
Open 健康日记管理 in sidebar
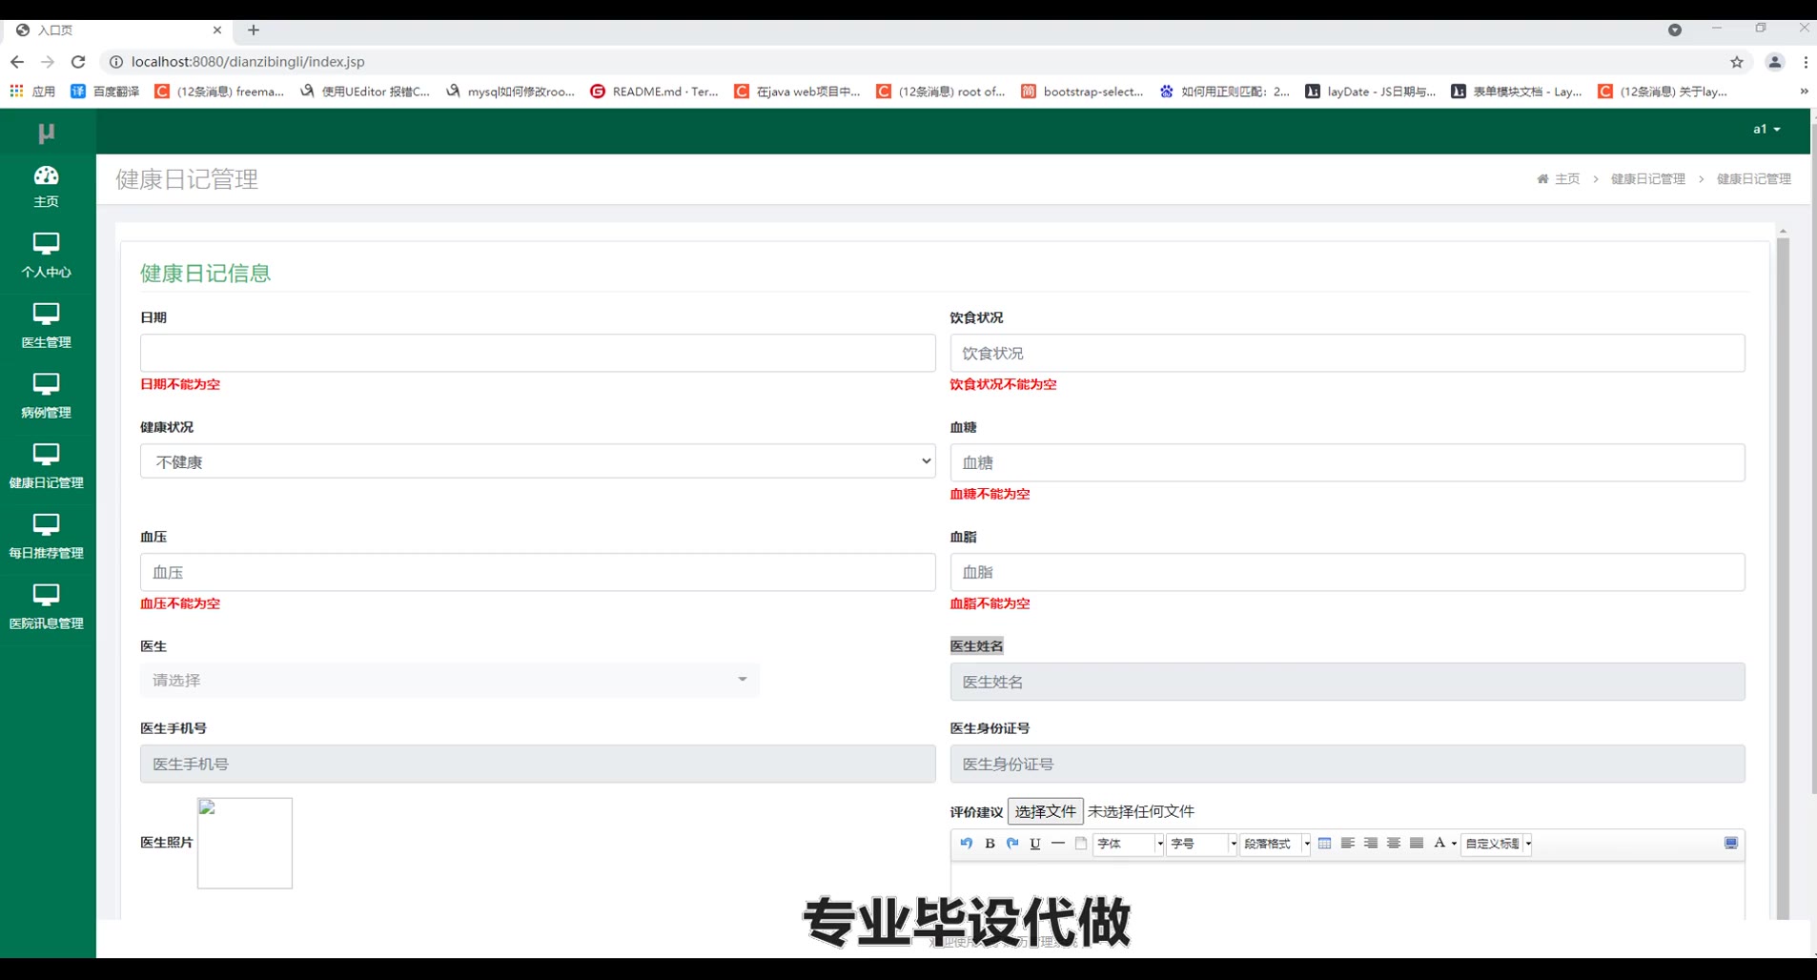point(46,467)
